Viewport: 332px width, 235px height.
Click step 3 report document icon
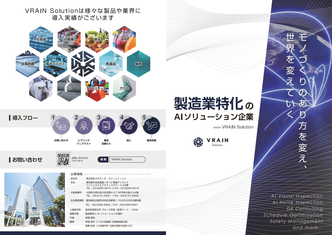(x=106, y=126)
